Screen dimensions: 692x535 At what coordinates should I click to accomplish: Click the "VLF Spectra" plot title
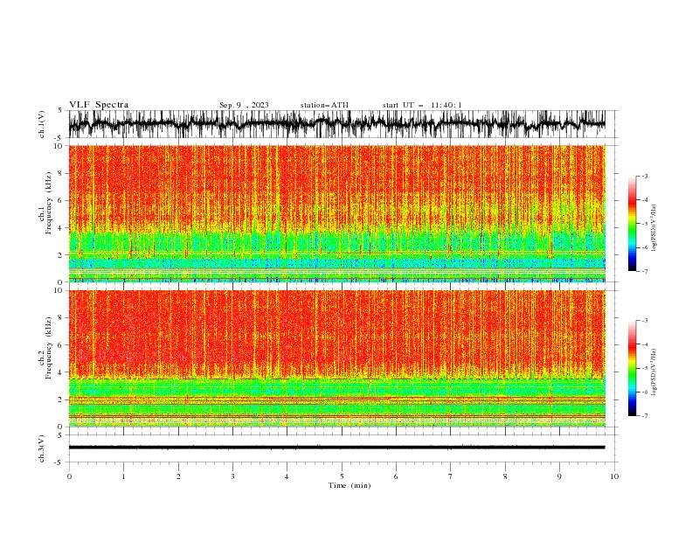point(99,105)
